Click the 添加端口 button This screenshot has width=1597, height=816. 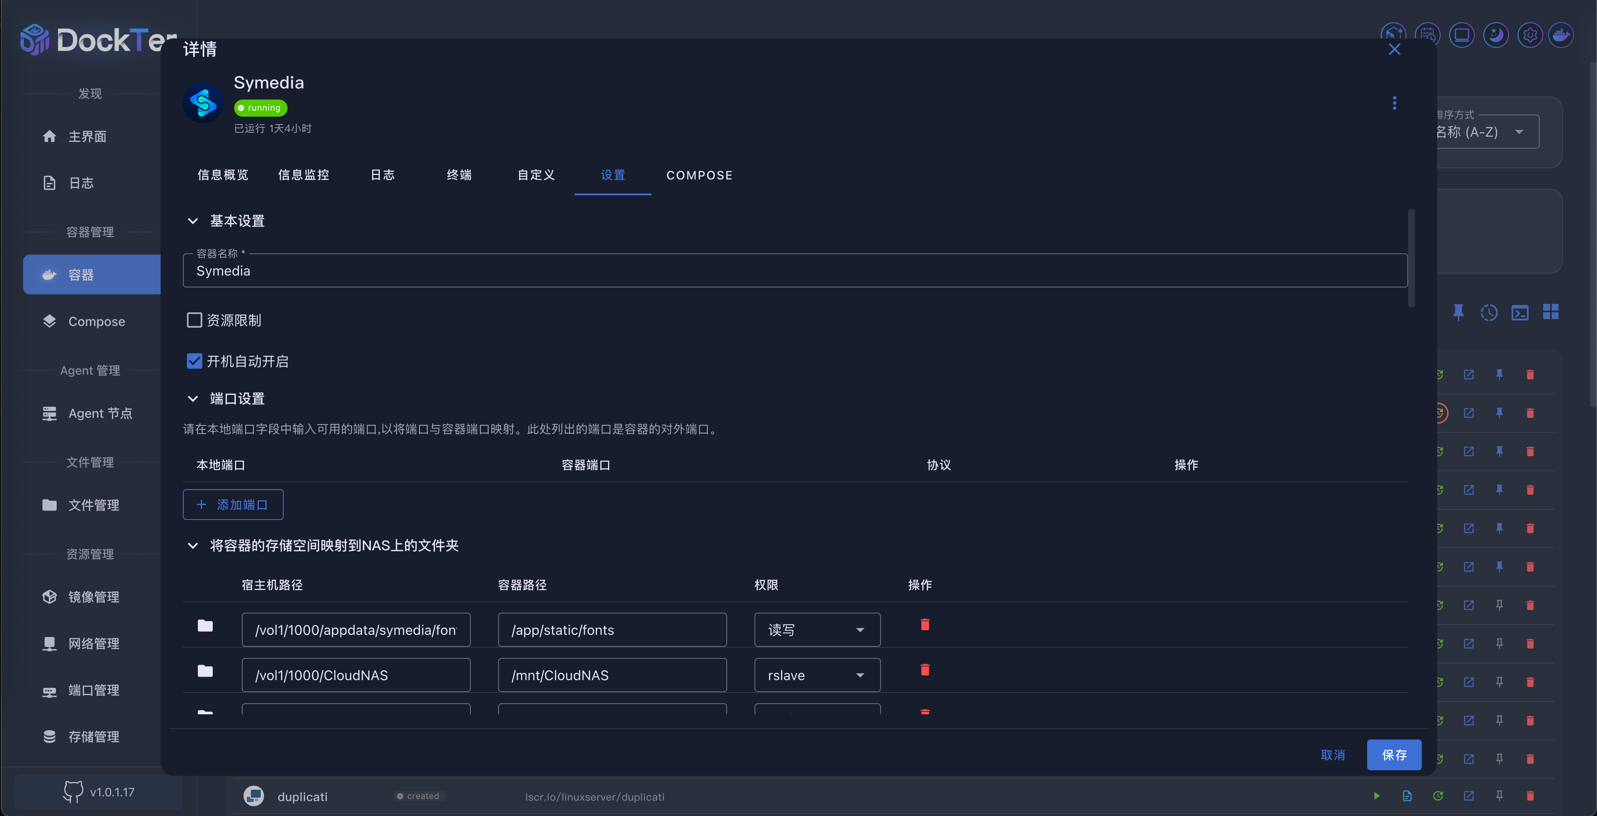pos(233,505)
